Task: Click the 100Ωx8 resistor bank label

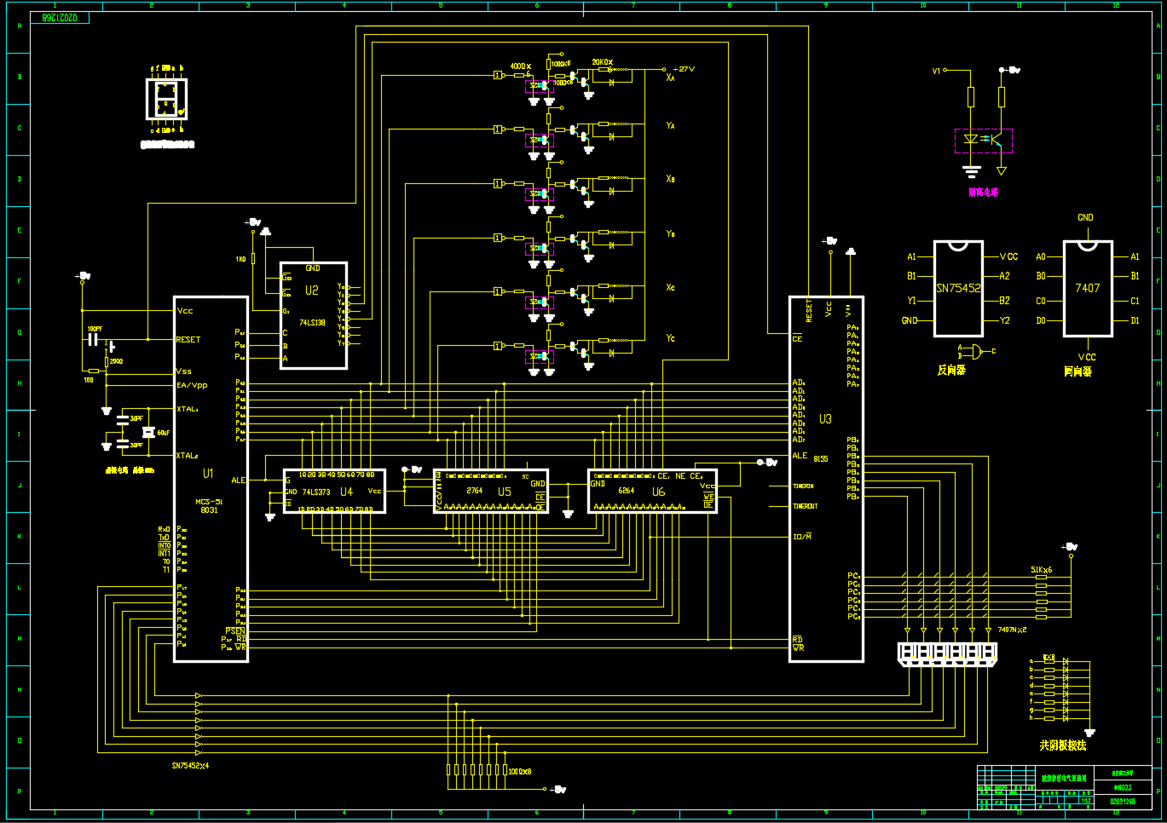Action: pos(520,771)
